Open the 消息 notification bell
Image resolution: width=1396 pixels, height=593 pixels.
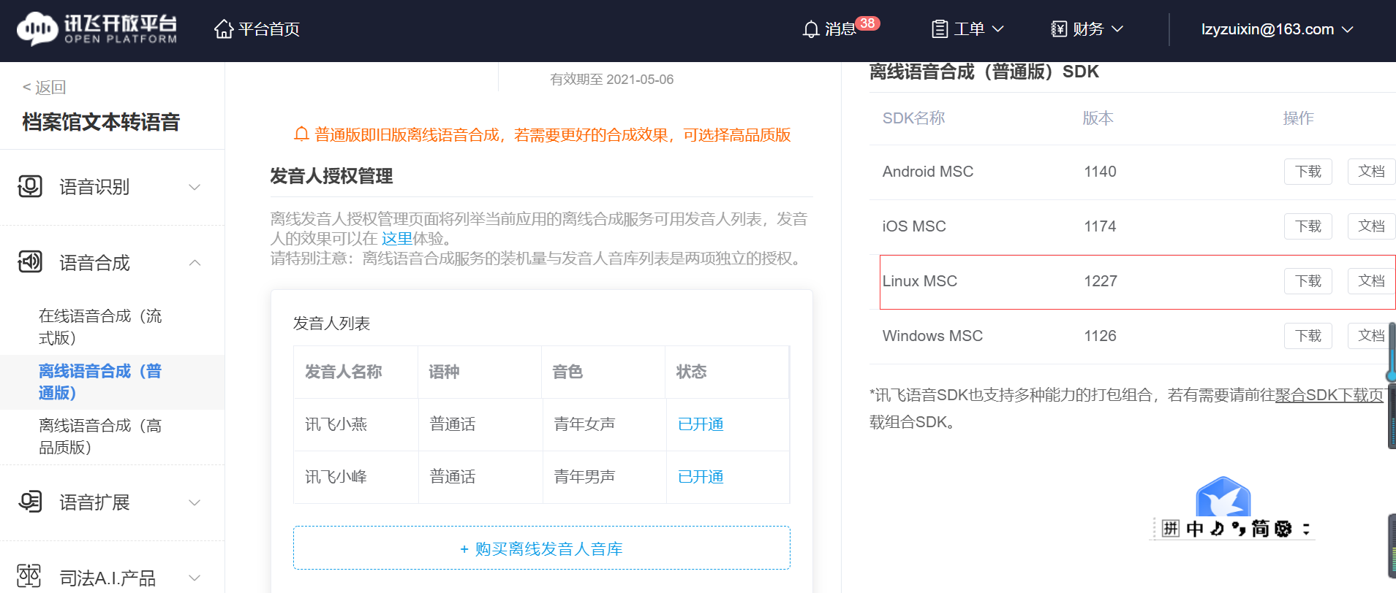click(x=810, y=29)
